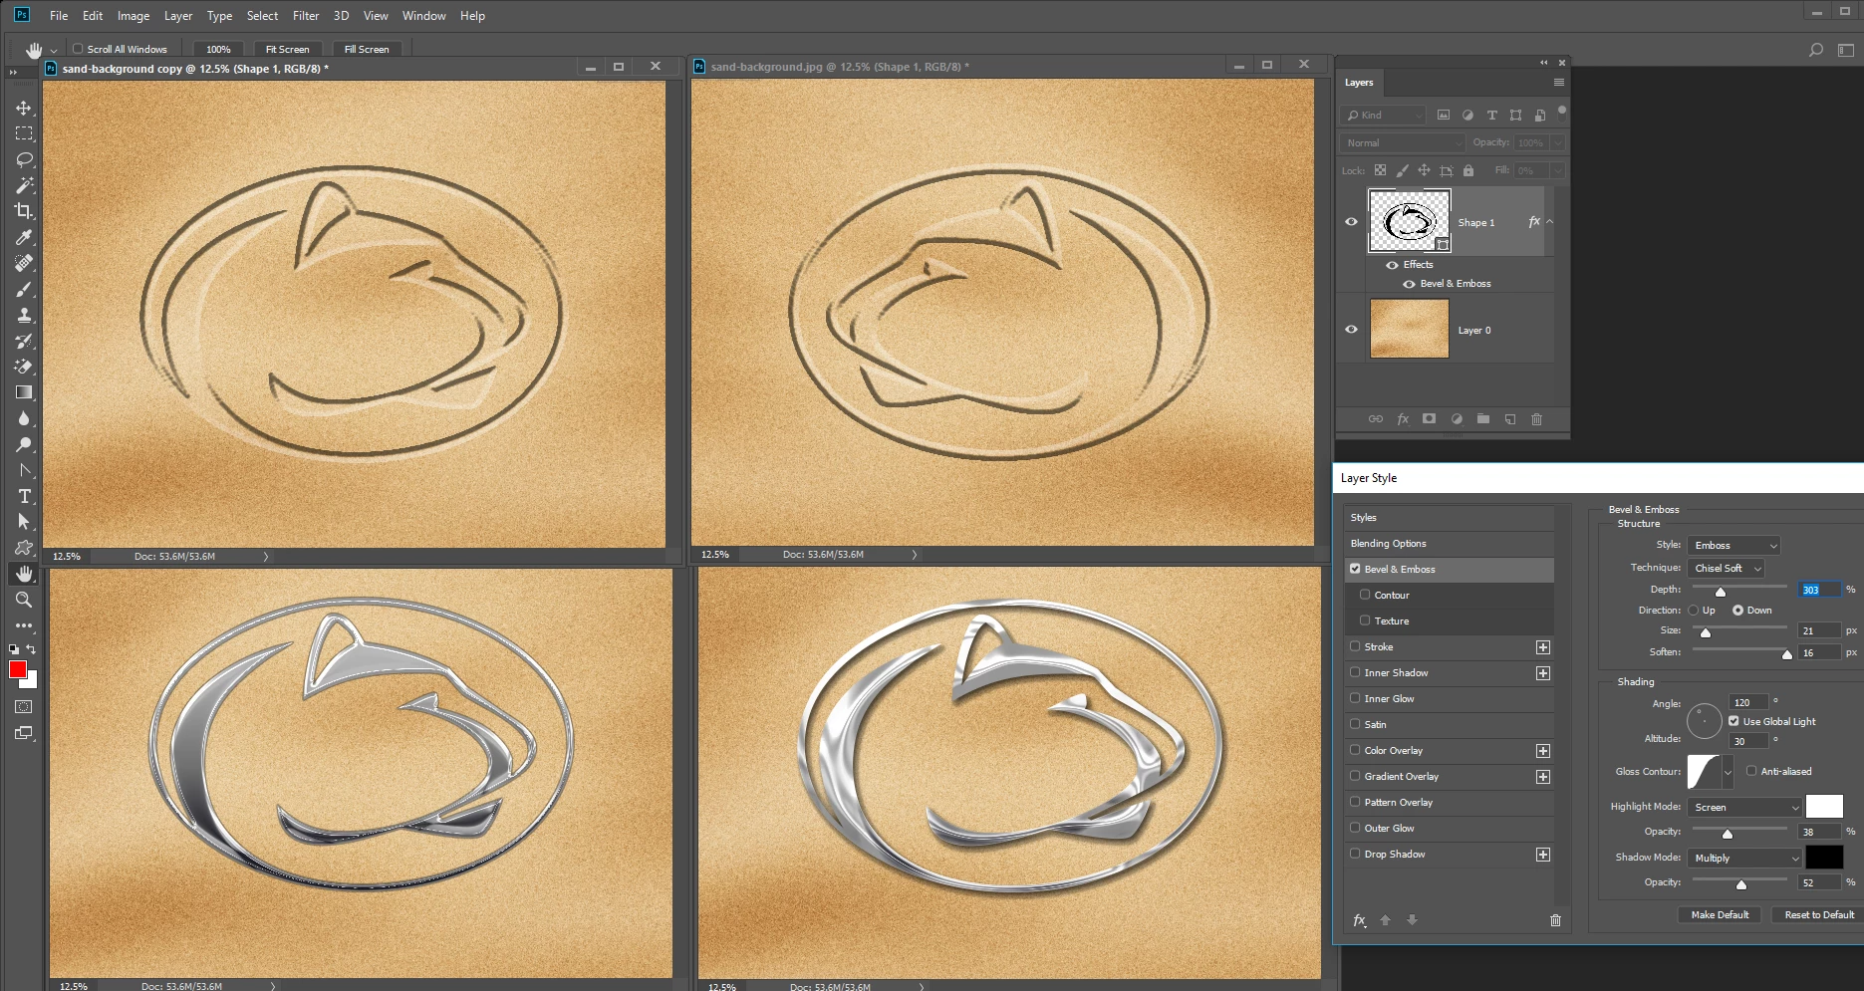
Task: Click Reset to Default button
Action: [x=1819, y=914]
